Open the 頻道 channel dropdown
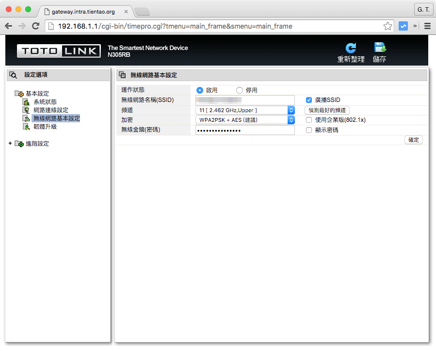Image resolution: width=436 pixels, height=351 pixels. pos(245,110)
